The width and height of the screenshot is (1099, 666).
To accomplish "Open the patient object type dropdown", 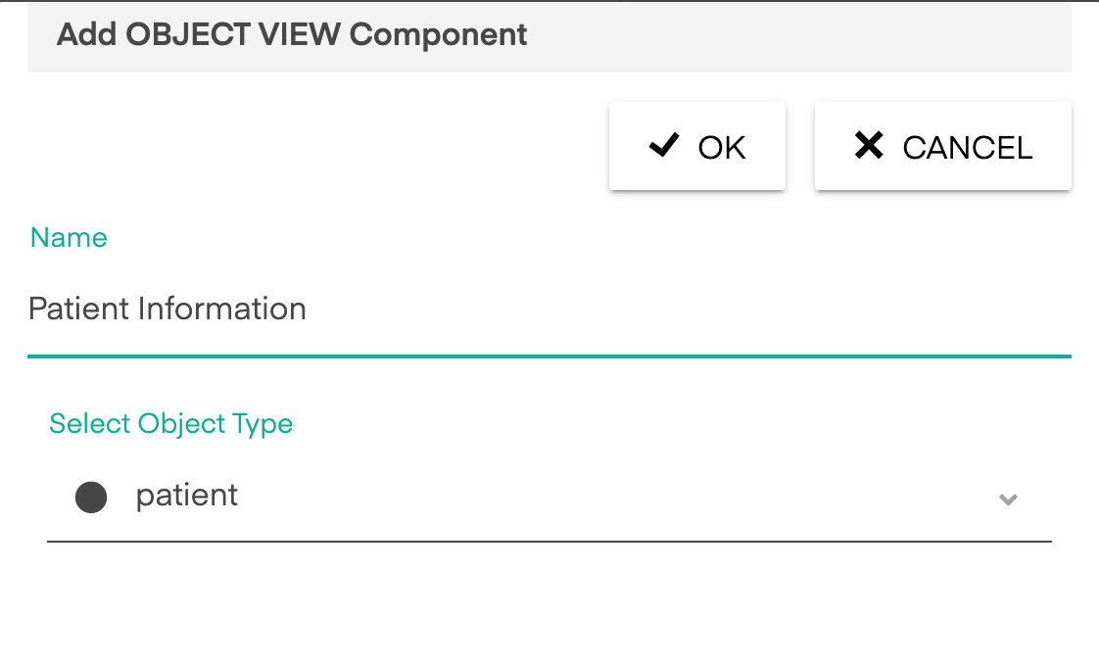I will click(x=549, y=497).
